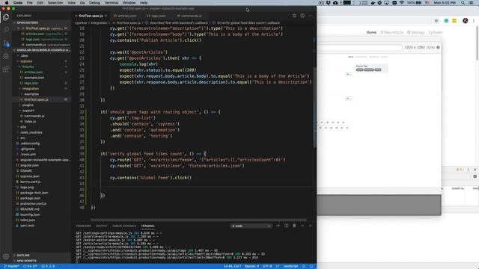The width and height of the screenshot is (479, 269).
Task: Click the yellow browser extension icon
Action: click(454, 21)
